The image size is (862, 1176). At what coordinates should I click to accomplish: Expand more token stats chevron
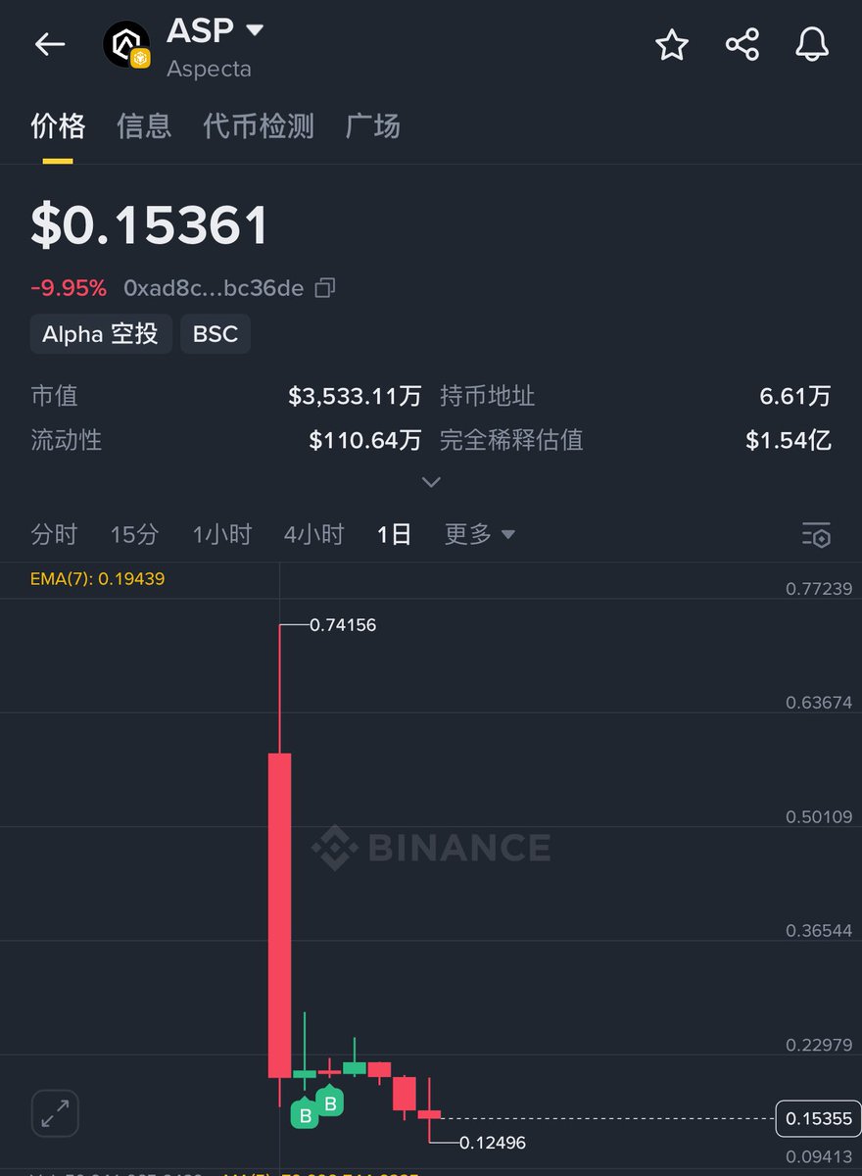pyautogui.click(x=430, y=482)
